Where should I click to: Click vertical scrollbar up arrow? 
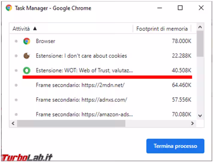point(200,27)
